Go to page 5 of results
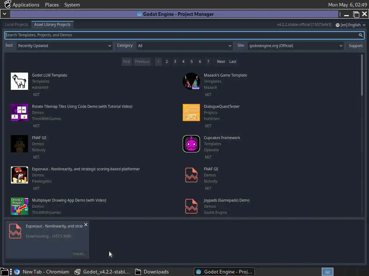Screen dimensions: 369x276 tap(192, 61)
